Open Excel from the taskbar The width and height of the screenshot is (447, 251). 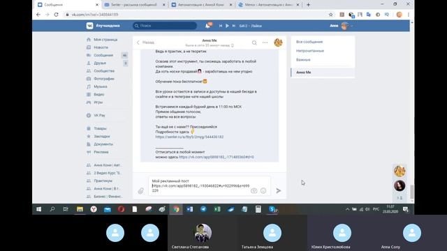tap(217, 209)
